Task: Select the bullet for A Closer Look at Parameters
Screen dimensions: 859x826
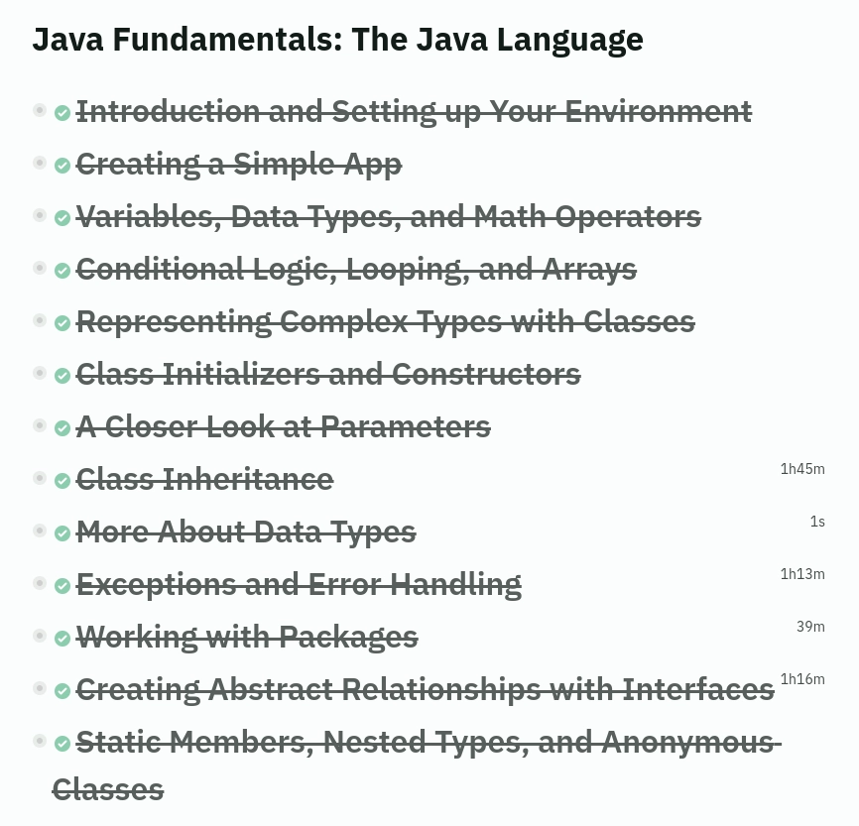Action: [40, 425]
